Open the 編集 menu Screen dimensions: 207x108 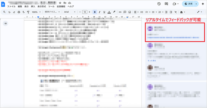(x=20, y=6)
